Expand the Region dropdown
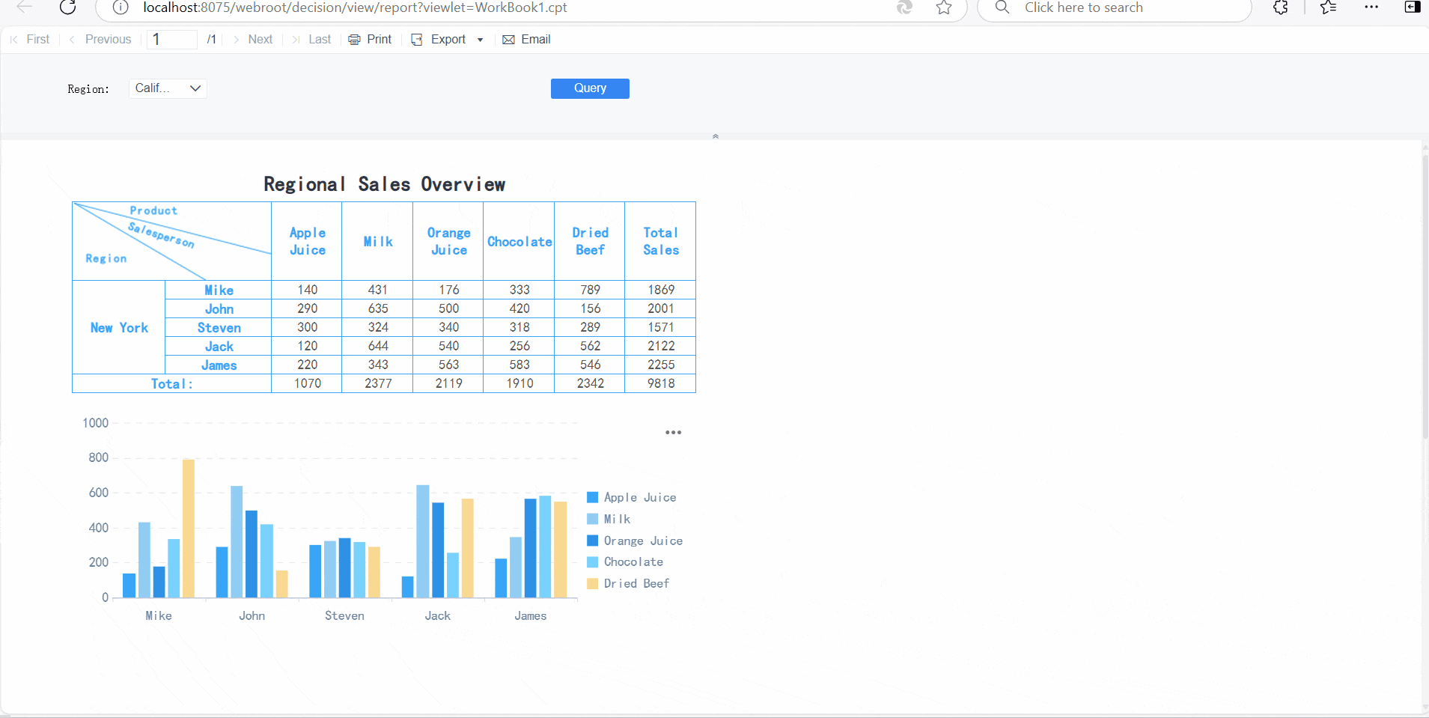The height and width of the screenshot is (718, 1429). tap(168, 88)
